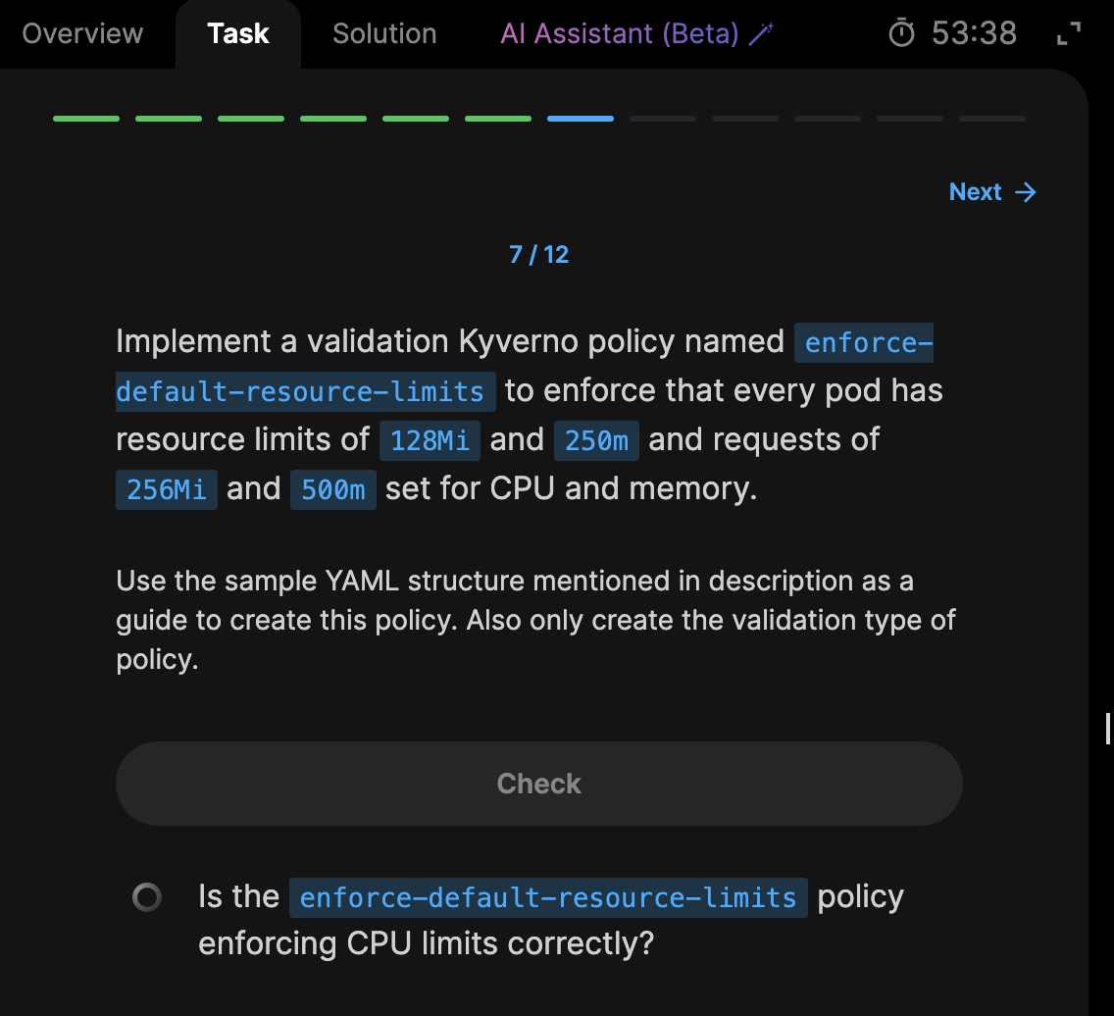This screenshot has height=1016, width=1114.
Task: Go to the next task via Next link
Action: coord(976,192)
